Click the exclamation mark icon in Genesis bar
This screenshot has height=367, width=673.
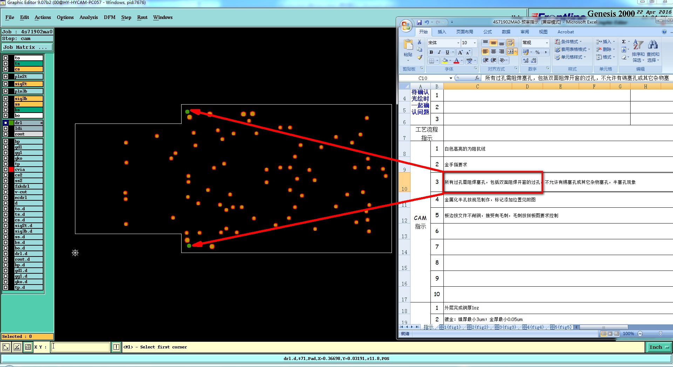tap(116, 347)
